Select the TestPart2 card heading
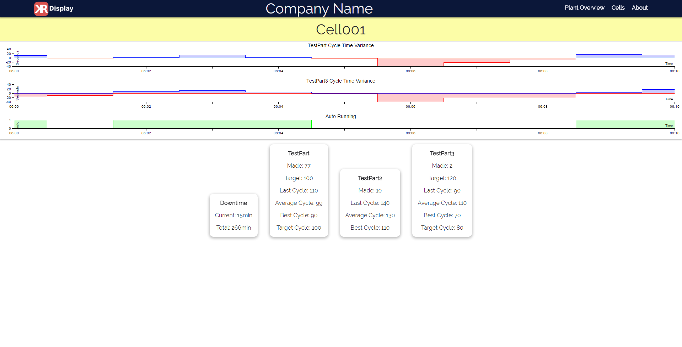682x347 pixels. (x=370, y=178)
